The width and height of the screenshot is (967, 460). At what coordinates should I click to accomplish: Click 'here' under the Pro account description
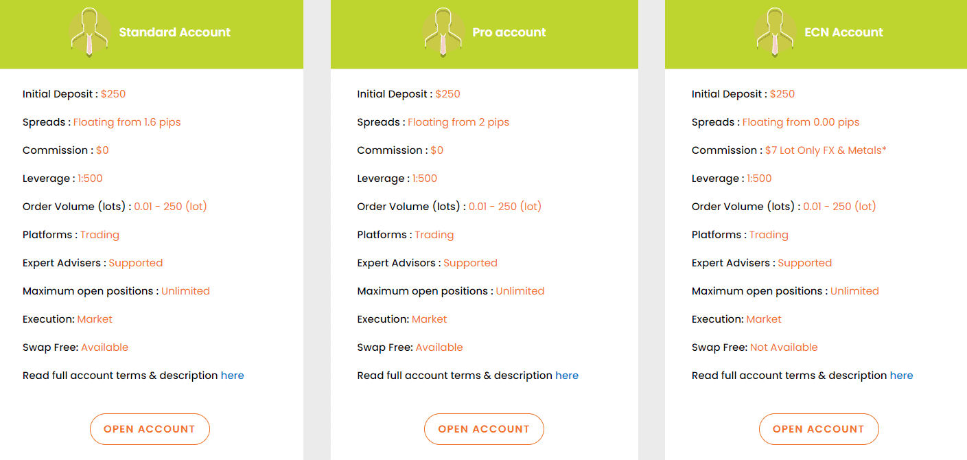click(x=567, y=375)
